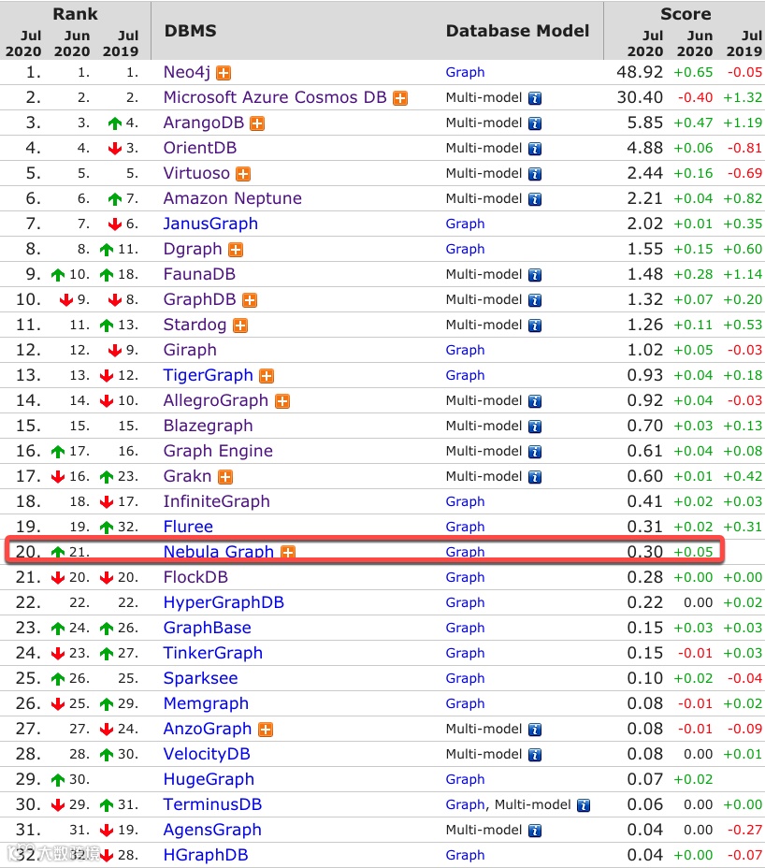Open the GraphBase link
The width and height of the screenshot is (765, 868).
207,628
